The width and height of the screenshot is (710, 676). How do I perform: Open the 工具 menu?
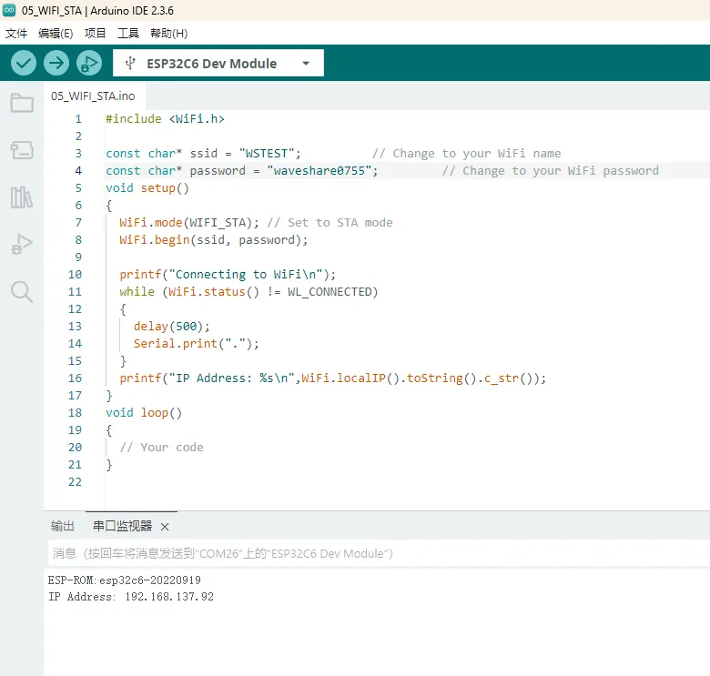[128, 33]
